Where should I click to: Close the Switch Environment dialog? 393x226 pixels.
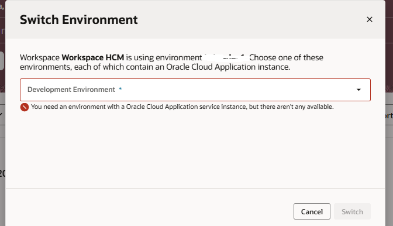coord(370,19)
